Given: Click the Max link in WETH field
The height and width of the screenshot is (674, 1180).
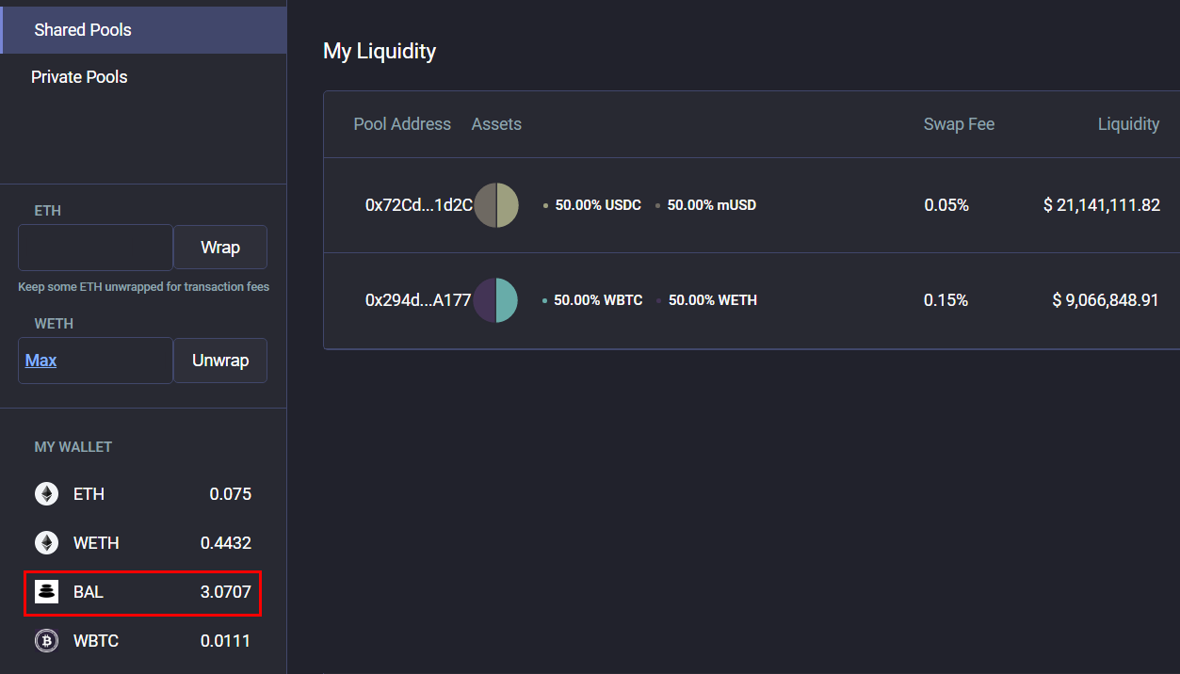Looking at the screenshot, I should [x=41, y=361].
